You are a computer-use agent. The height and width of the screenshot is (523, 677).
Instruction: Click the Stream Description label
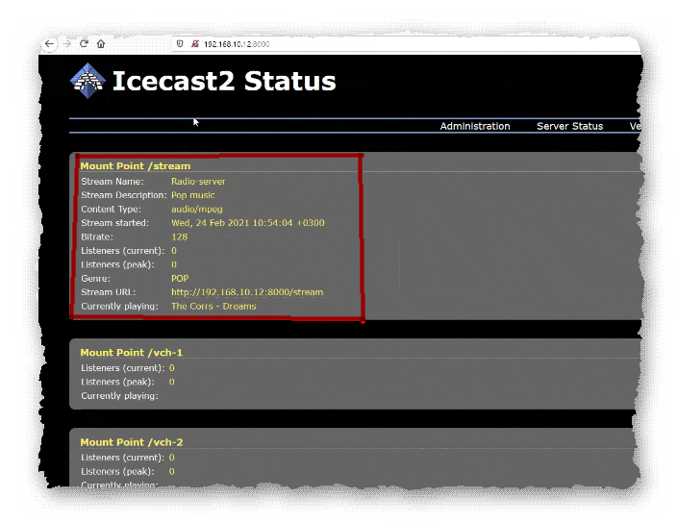point(124,195)
